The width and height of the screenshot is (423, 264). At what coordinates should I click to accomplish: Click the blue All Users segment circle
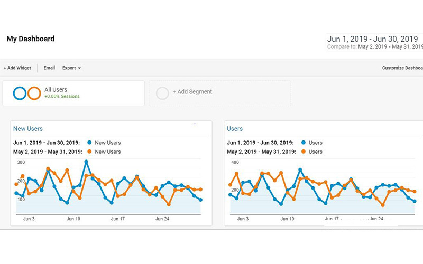[x=20, y=93]
